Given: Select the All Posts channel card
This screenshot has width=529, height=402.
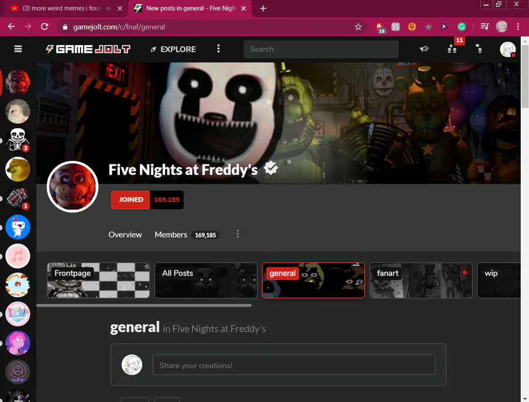Looking at the screenshot, I should click(x=206, y=280).
